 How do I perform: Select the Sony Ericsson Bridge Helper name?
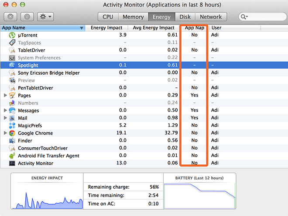(x=49, y=73)
